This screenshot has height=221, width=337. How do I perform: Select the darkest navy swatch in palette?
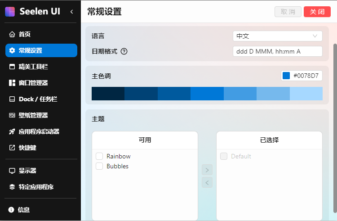[108, 94]
